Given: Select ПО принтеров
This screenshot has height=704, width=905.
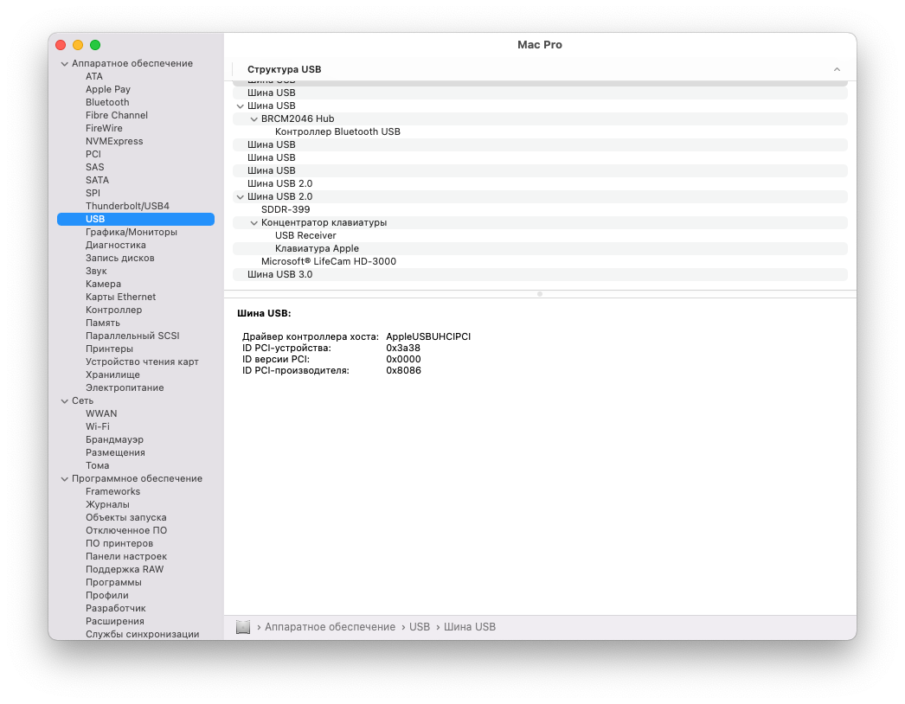Looking at the screenshot, I should (x=119, y=544).
